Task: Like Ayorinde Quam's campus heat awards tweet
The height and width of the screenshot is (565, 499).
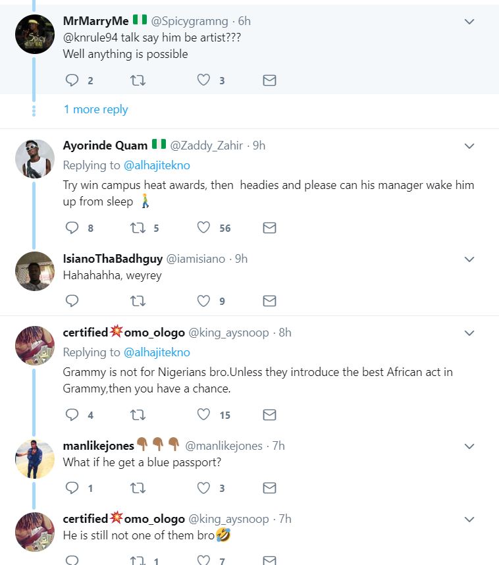Action: (x=204, y=228)
